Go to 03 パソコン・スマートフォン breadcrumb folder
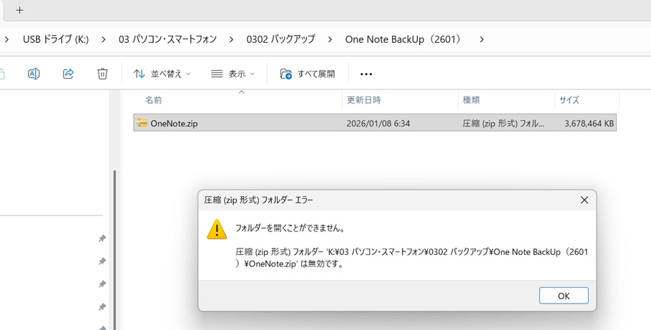651x330 pixels. pyautogui.click(x=167, y=39)
